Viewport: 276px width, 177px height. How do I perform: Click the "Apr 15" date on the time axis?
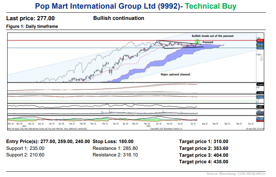(116, 124)
